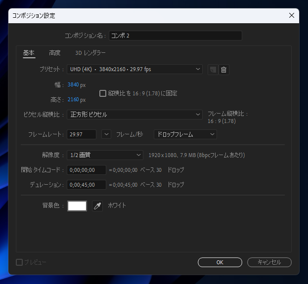Open the 解像度 dropdown
This screenshot has width=308, height=284.
pyautogui.click(x=105, y=155)
